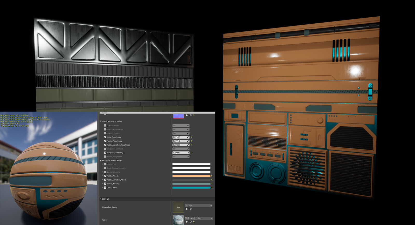This screenshot has width=415, height=225.
Task: Open Ninguno physical material dropdown
Action: (x=198, y=205)
